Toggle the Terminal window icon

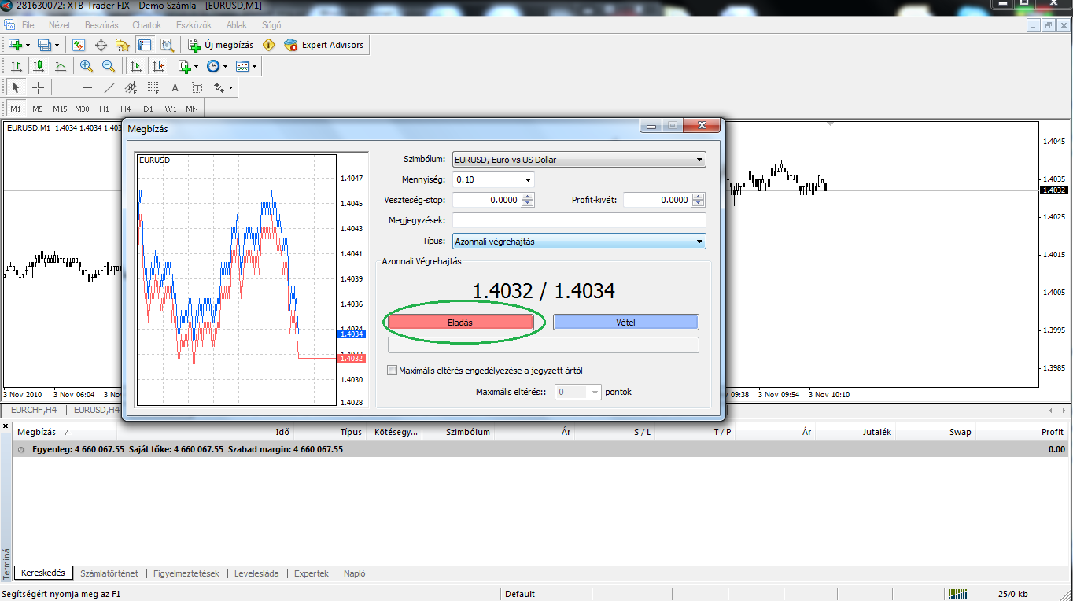pos(144,45)
